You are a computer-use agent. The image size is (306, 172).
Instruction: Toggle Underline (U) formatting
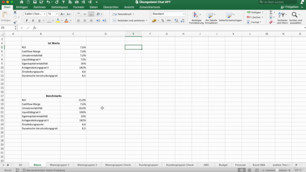point(39,21)
